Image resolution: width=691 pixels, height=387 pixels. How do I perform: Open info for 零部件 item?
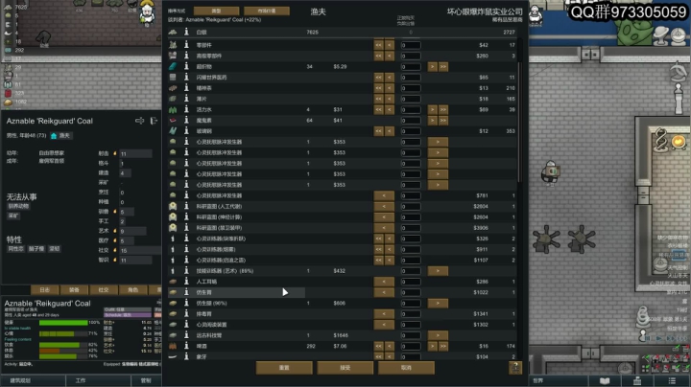click(186, 45)
